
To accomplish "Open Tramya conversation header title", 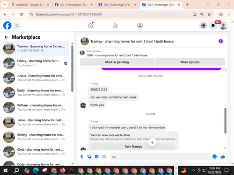I will point(132,42).
